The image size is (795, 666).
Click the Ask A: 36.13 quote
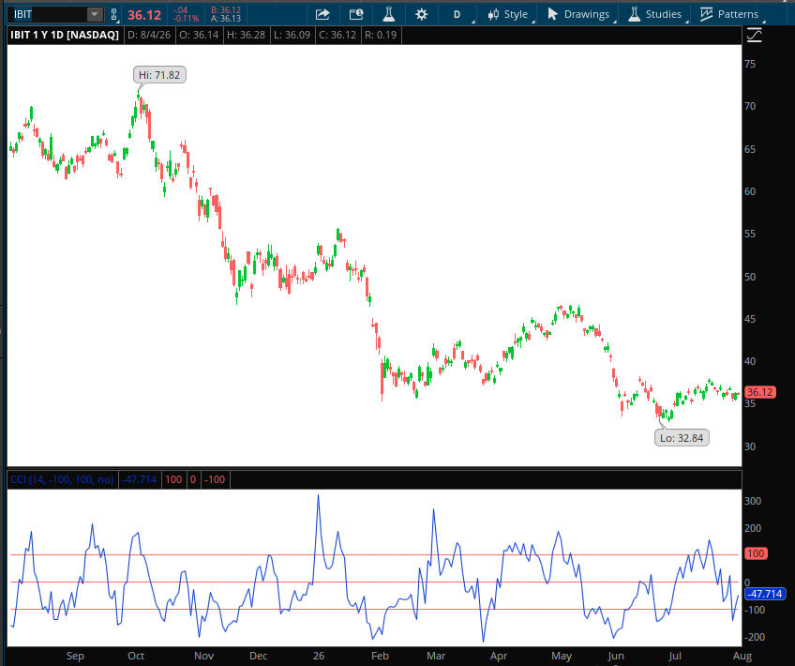(226, 19)
